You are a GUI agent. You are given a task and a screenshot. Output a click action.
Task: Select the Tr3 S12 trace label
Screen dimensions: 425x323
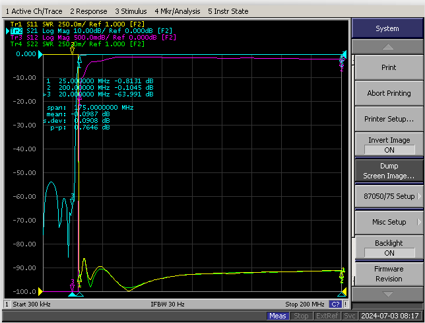pos(24,38)
